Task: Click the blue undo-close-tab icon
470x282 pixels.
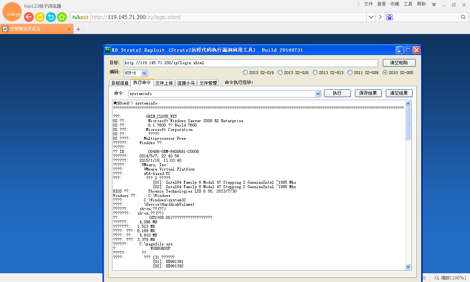Action: tap(51, 17)
